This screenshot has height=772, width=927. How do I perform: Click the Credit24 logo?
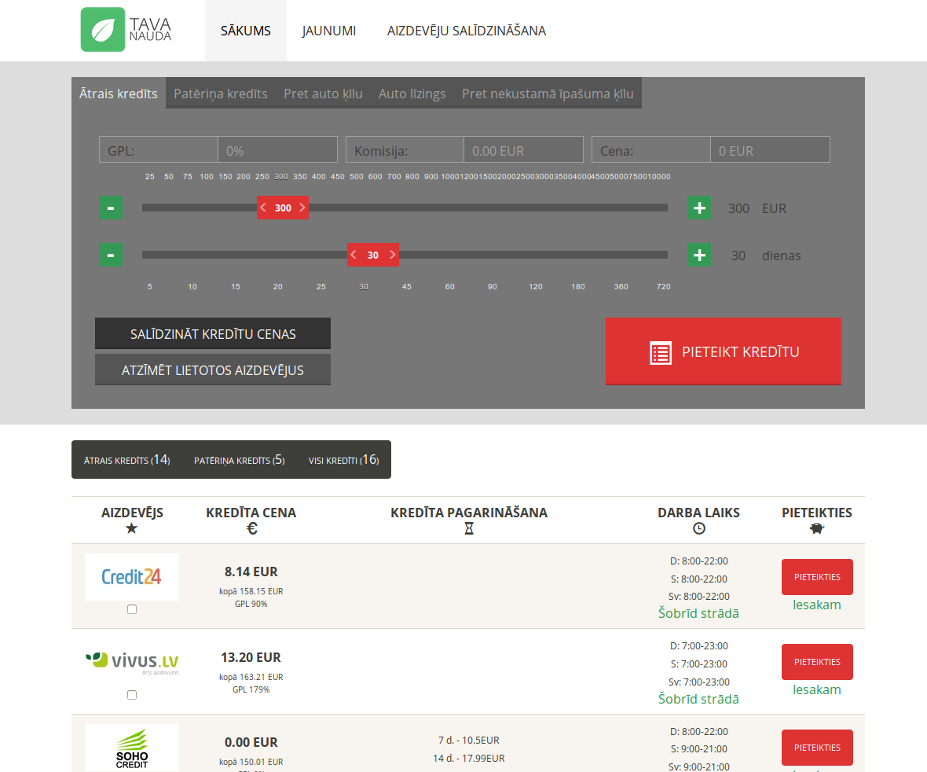[x=132, y=577]
